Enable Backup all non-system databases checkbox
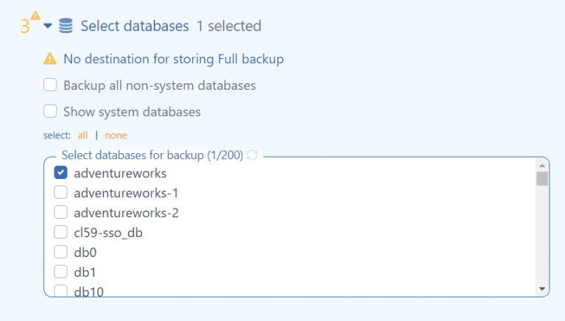The width and height of the screenshot is (565, 321). point(50,85)
